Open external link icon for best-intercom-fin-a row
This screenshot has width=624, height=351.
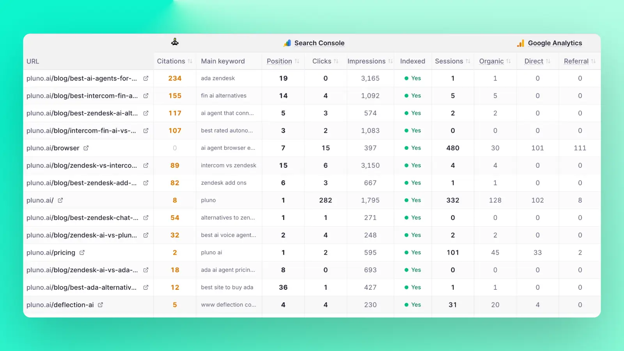[146, 96]
